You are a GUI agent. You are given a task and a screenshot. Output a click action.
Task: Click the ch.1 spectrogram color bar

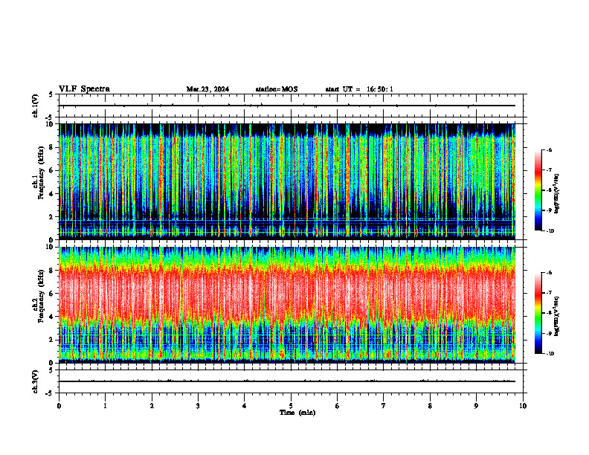pyautogui.click(x=538, y=190)
